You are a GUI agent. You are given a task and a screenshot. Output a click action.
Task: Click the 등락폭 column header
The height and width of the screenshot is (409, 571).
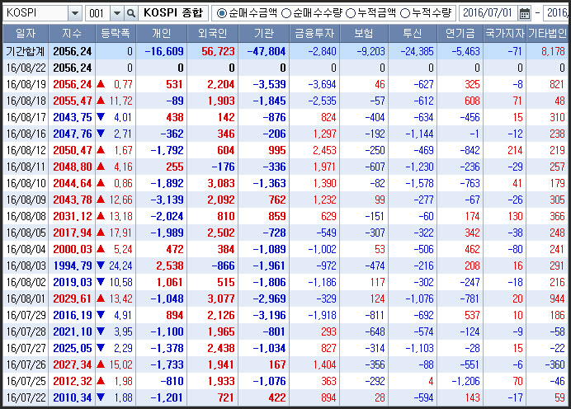click(116, 34)
